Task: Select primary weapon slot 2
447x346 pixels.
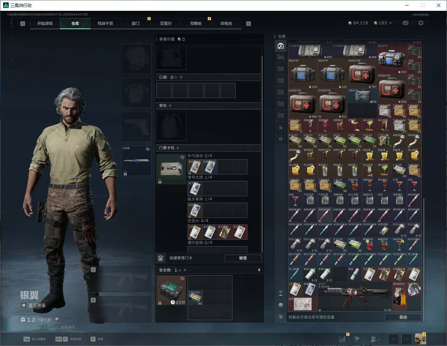Action: click(121, 310)
